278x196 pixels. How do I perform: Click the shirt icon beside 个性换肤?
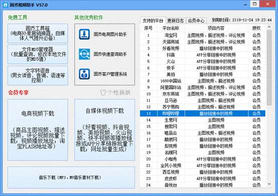103,92
